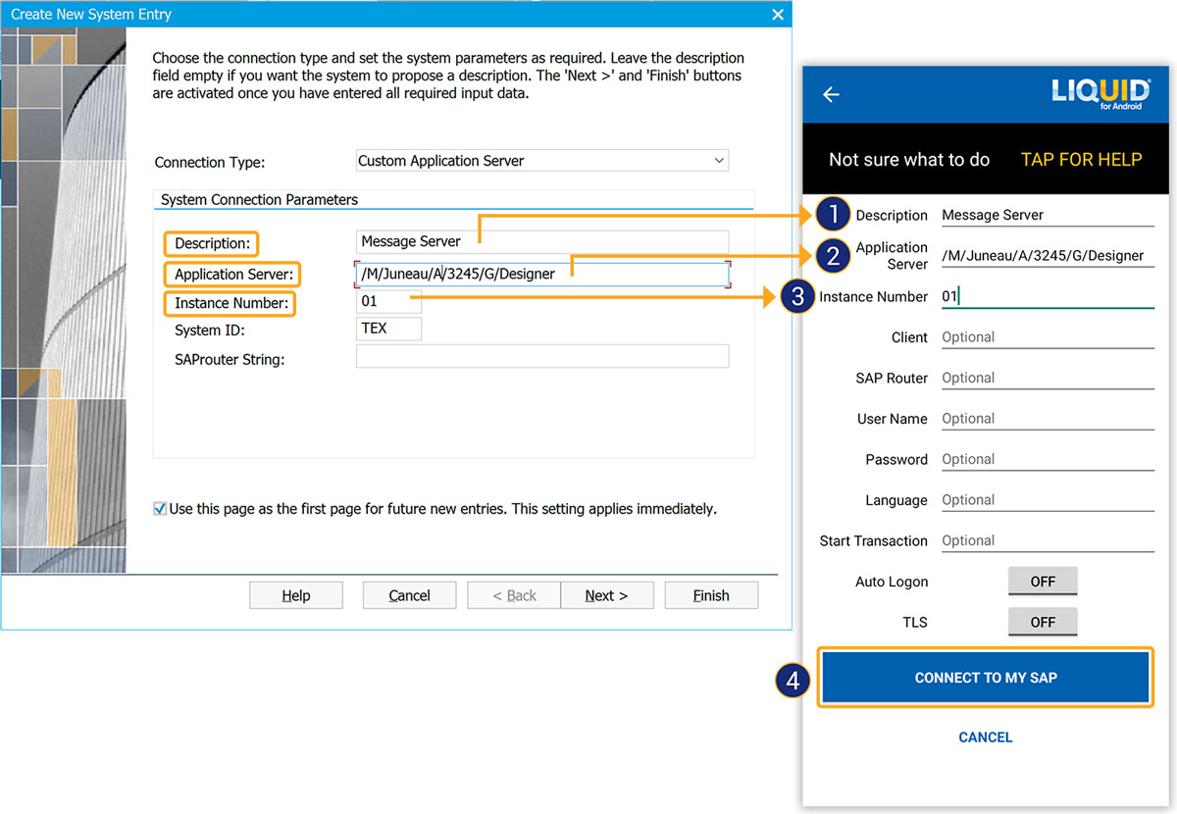Click the 'System Connection Parameters' group heading

click(259, 199)
